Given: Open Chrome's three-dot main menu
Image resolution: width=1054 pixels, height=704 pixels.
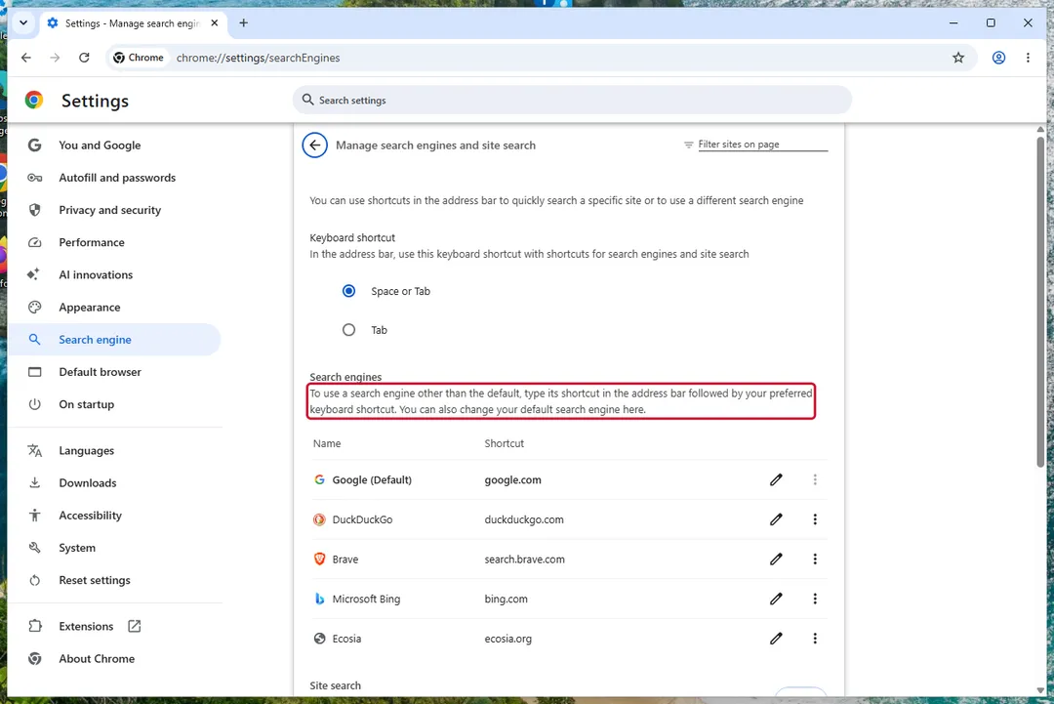Looking at the screenshot, I should pos(1028,58).
